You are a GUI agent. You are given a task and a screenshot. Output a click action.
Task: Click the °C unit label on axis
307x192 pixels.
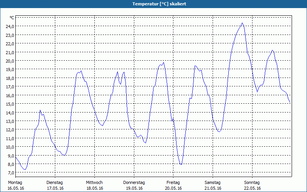[12, 18]
